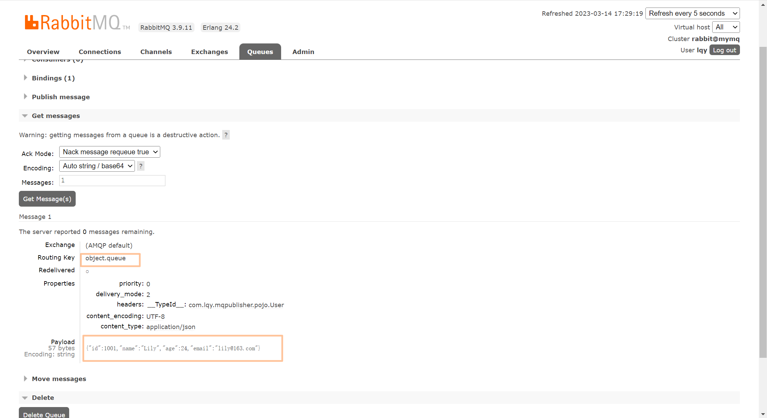Expand the Publish message section
The image size is (767, 418).
[61, 97]
